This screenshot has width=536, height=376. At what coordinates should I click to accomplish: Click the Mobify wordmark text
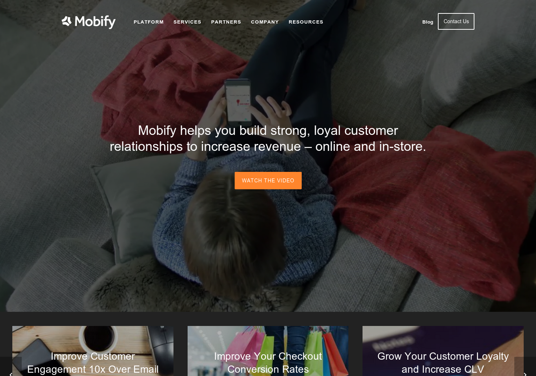tap(95, 22)
